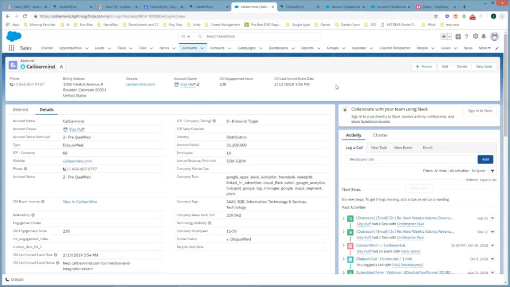
Task: Click the Sign in to Slack button
Action: click(x=480, y=111)
